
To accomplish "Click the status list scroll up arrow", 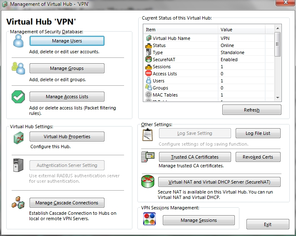I will (x=278, y=28).
